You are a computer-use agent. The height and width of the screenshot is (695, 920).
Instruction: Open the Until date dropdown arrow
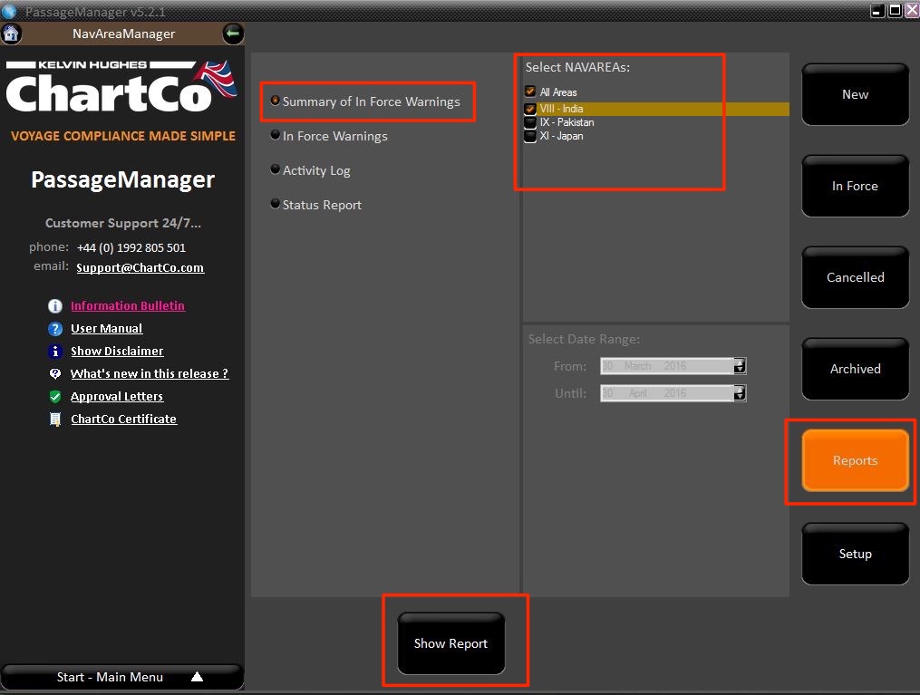tap(740, 393)
